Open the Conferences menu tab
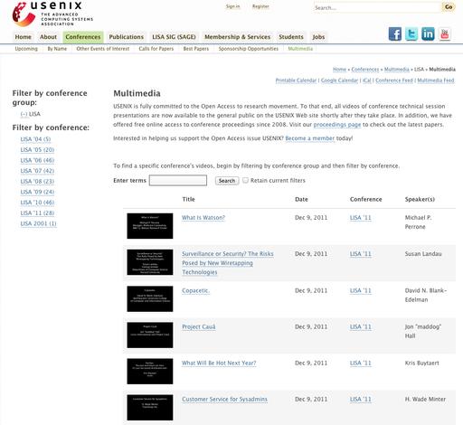Screen dimensions: 463x425 pyautogui.click(x=83, y=37)
